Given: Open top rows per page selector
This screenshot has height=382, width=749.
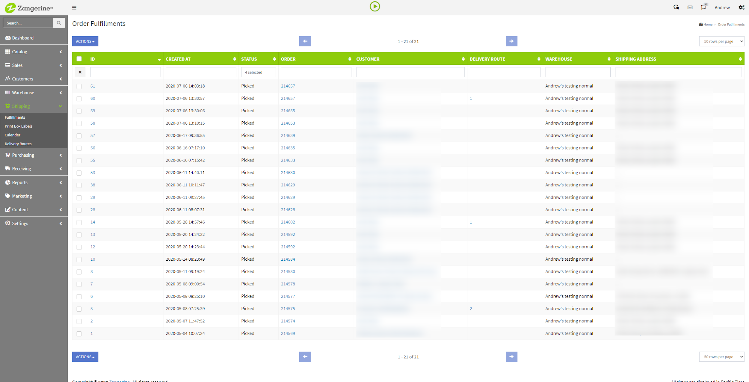Looking at the screenshot, I should tap(722, 41).
